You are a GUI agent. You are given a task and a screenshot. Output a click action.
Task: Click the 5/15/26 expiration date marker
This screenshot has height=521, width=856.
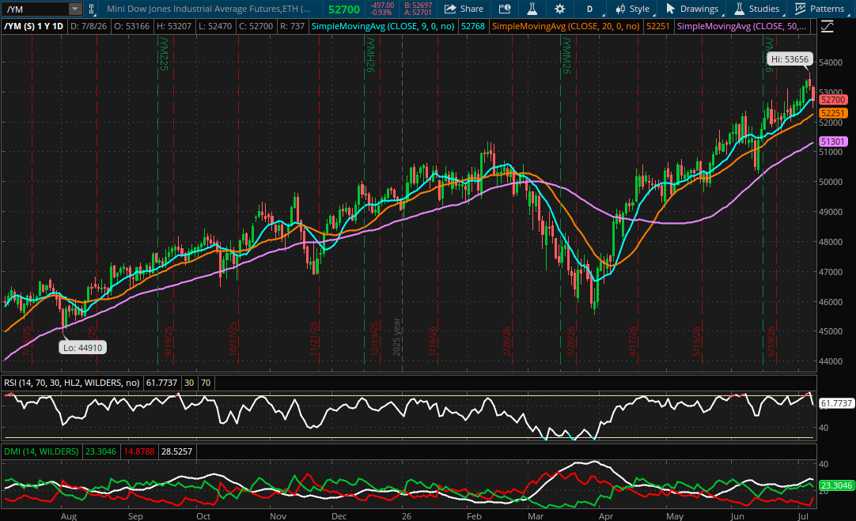[x=696, y=342]
